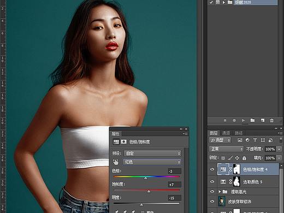284x213 pixels.
Task: Select the 皮肤穿帮修饰 layer thumbnail
Action: click(x=222, y=202)
